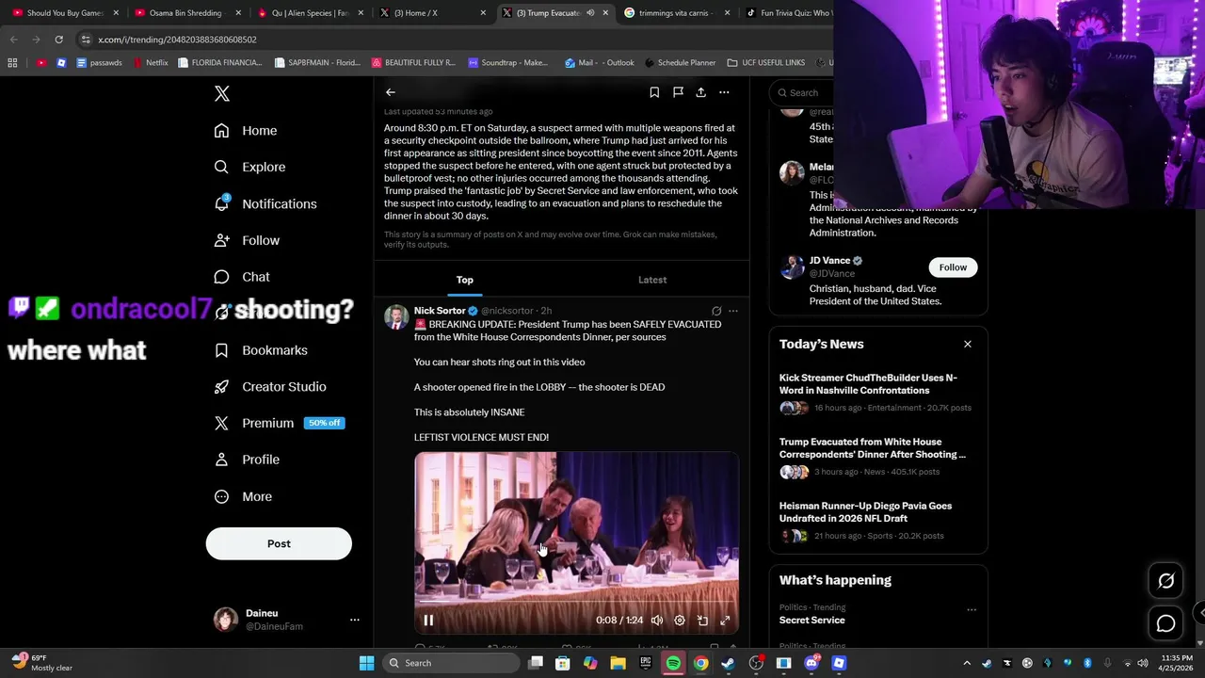Open Profile page
This screenshot has width=1205, height=678.
pyautogui.click(x=247, y=460)
